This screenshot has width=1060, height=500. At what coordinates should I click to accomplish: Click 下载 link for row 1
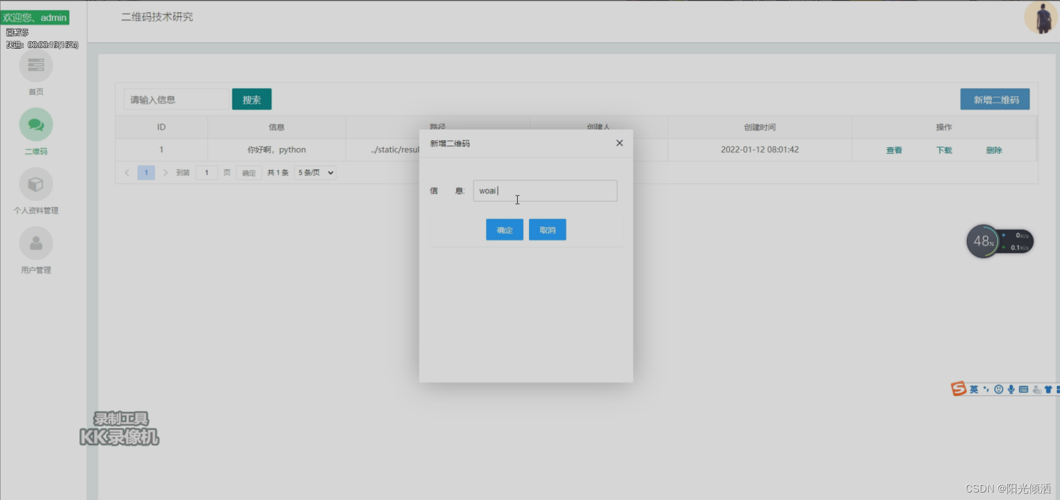[x=944, y=150]
